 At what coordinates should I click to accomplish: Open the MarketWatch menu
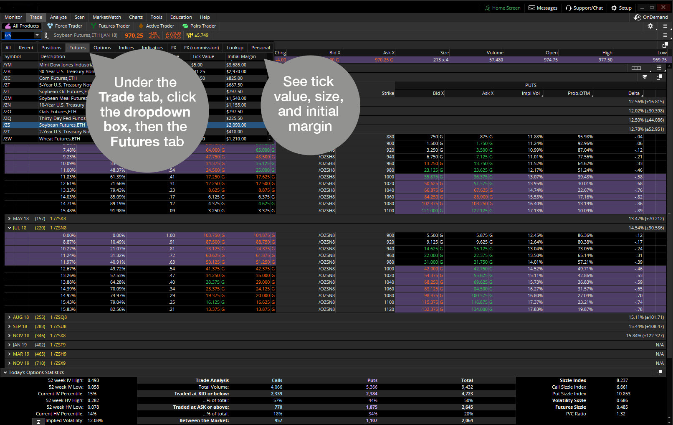coord(106,17)
